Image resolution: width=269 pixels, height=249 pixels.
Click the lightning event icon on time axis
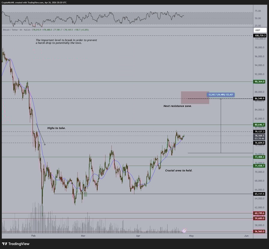click(x=184, y=231)
